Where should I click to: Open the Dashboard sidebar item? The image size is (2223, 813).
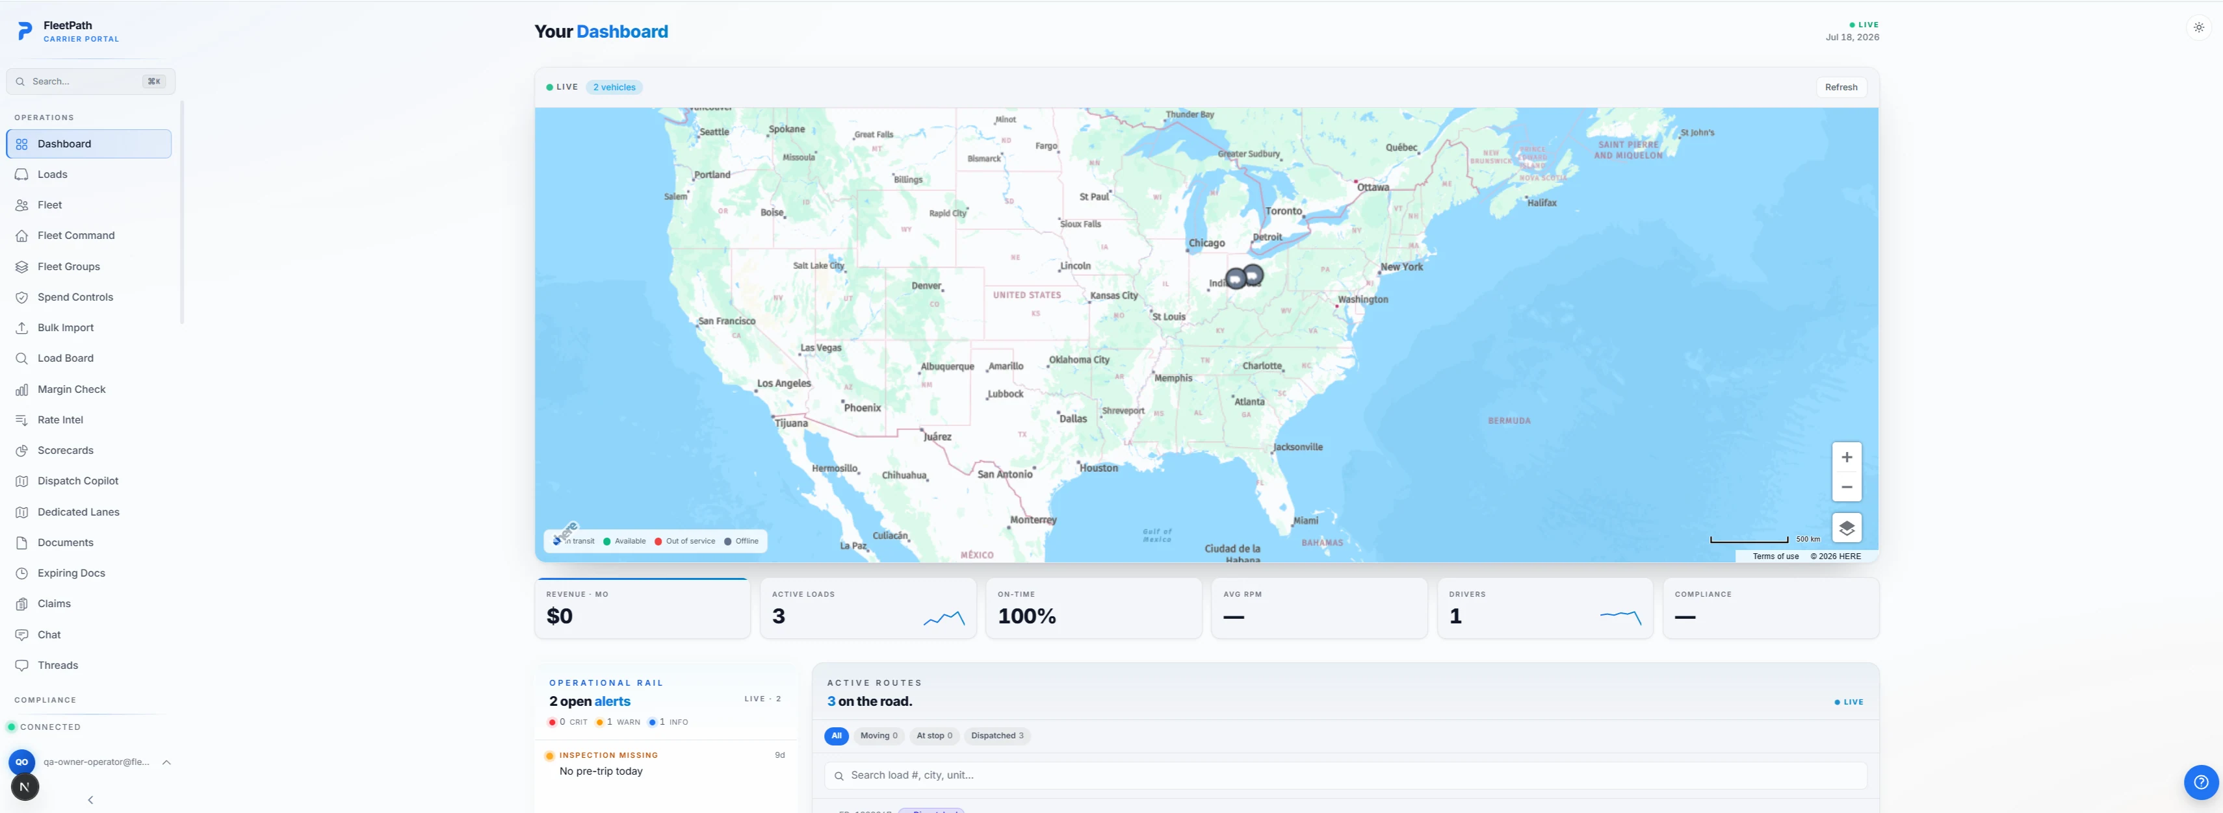coord(89,144)
